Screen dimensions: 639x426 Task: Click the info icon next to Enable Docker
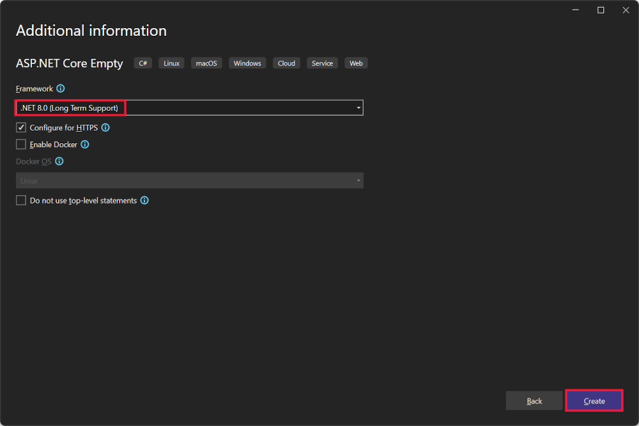click(x=84, y=145)
